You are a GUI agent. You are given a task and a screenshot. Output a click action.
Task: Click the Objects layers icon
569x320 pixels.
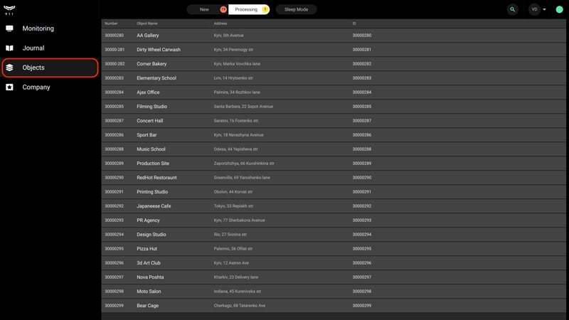(x=9, y=68)
